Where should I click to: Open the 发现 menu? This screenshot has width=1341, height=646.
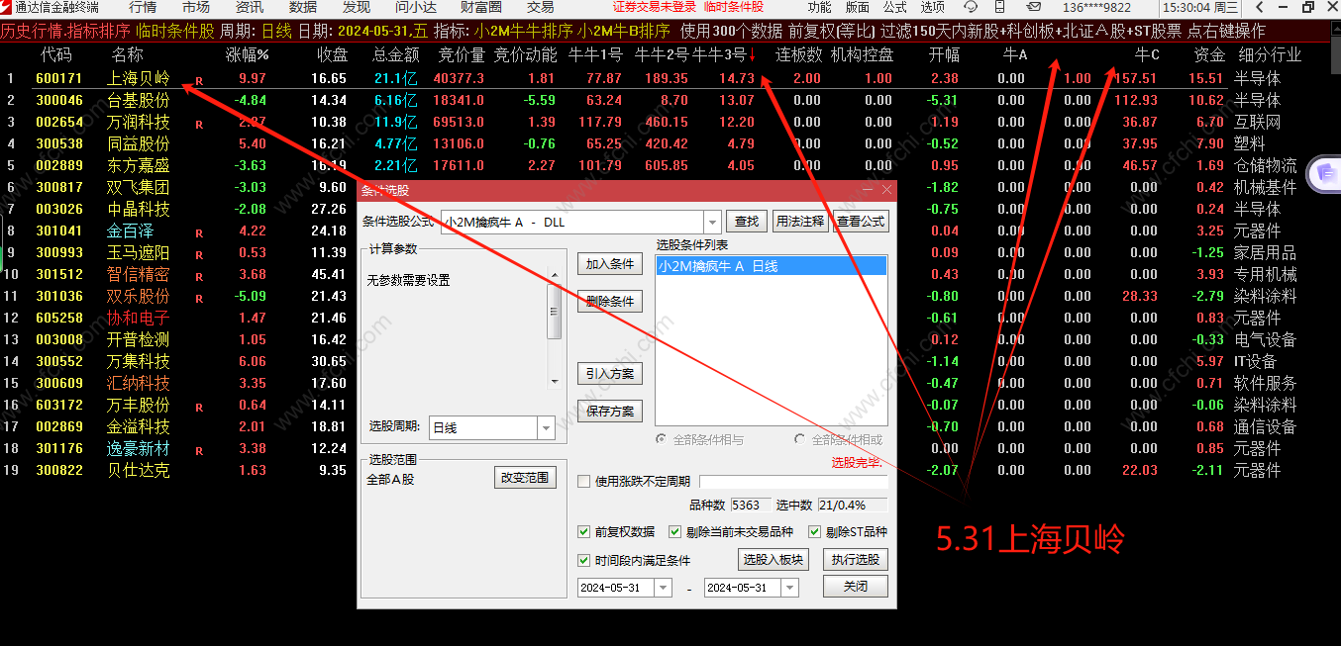(357, 7)
